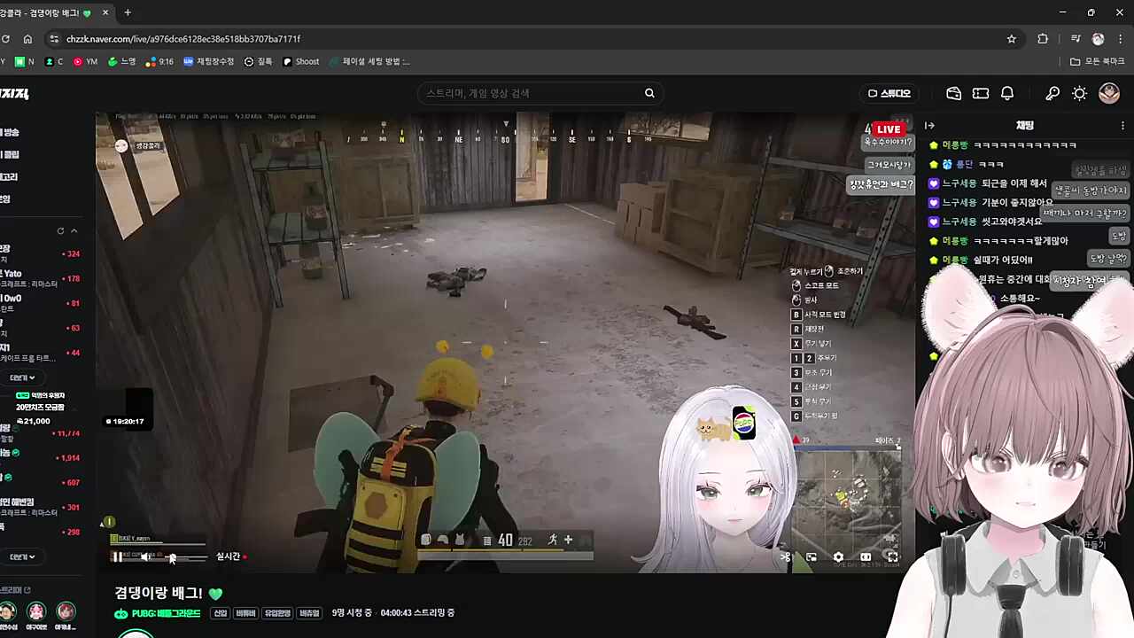
Task: Open the Chrome three-dot menu
Action: 1122,39
